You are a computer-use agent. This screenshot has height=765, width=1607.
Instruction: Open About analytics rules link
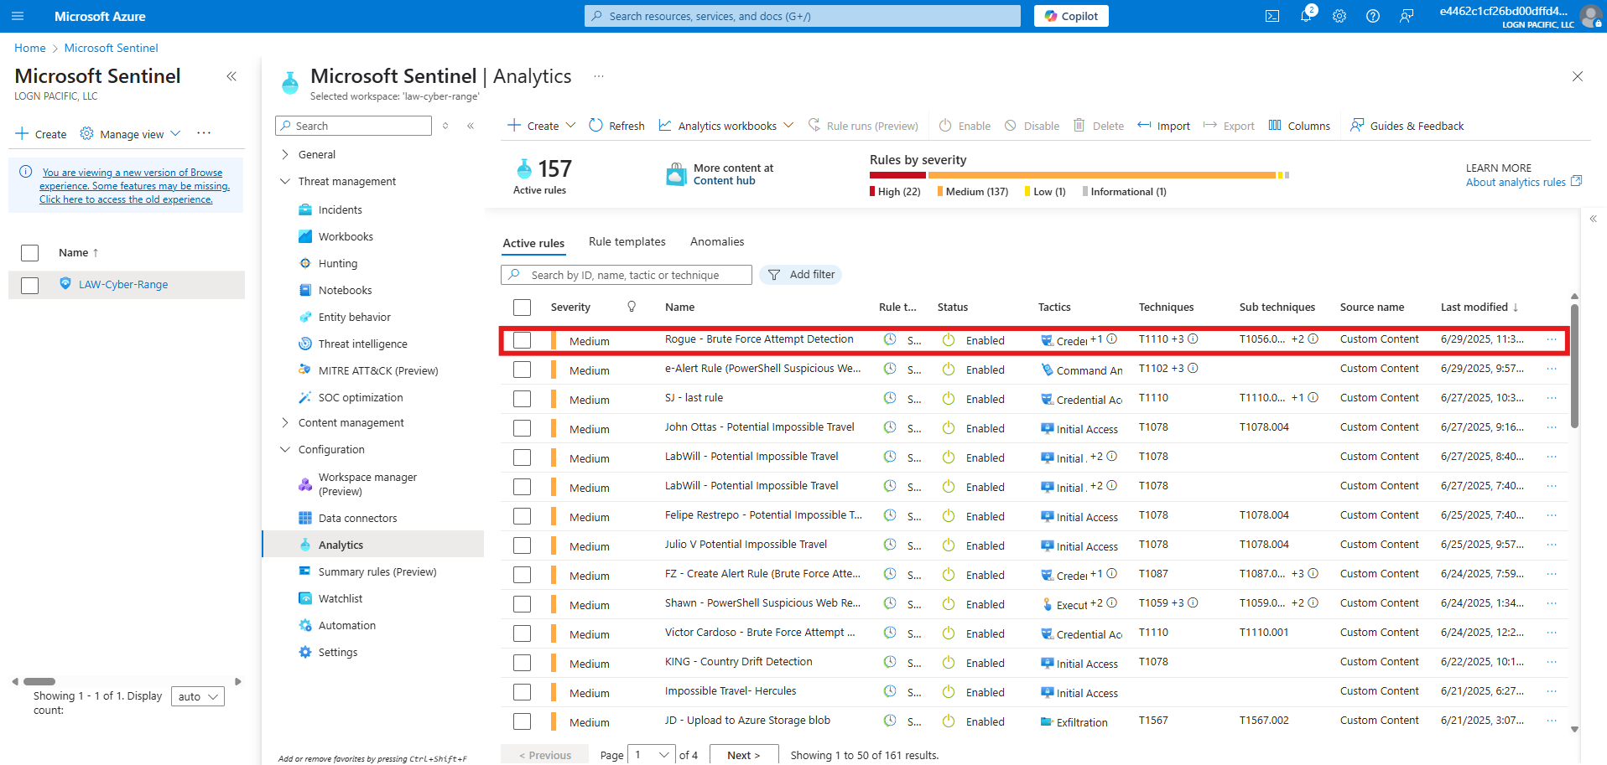pyautogui.click(x=1524, y=182)
